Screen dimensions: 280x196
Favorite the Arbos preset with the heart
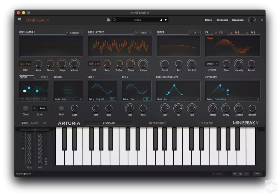click(x=114, y=20)
